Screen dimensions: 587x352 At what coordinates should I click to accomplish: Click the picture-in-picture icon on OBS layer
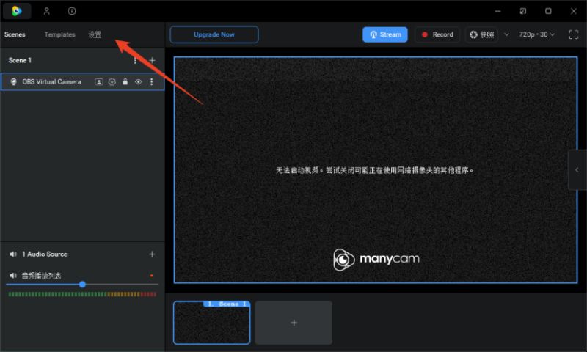tap(99, 81)
